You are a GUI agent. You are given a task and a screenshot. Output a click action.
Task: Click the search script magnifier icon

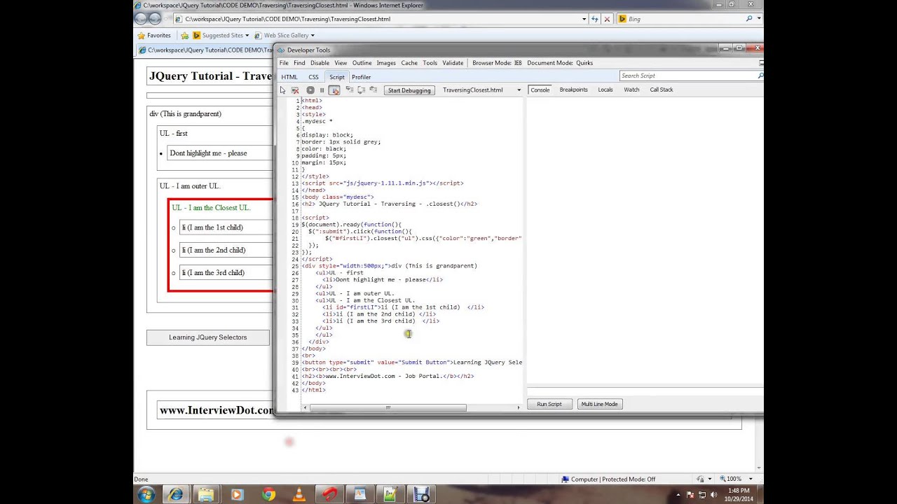tap(760, 76)
